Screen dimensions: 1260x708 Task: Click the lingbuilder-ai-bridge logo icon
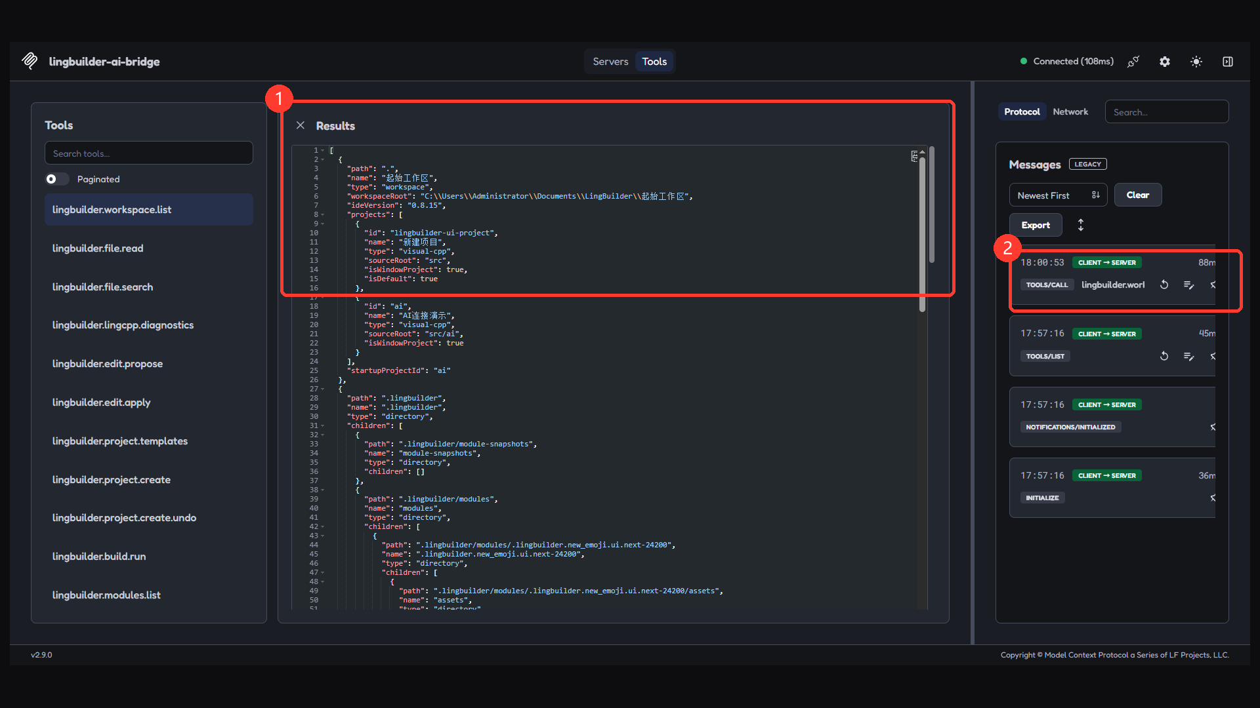coord(30,61)
